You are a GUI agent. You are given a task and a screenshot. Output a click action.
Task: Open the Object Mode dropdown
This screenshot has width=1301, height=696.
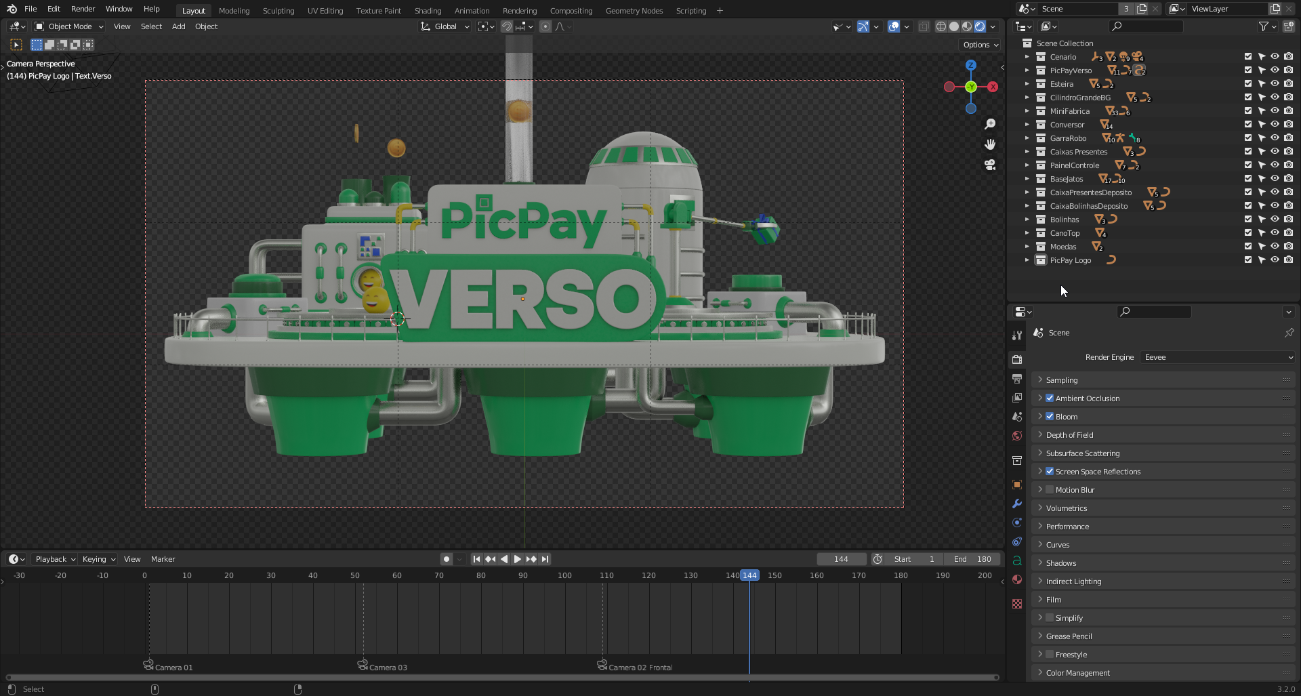pos(68,26)
